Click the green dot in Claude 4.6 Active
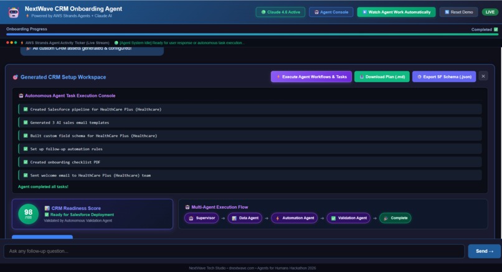 coord(263,12)
